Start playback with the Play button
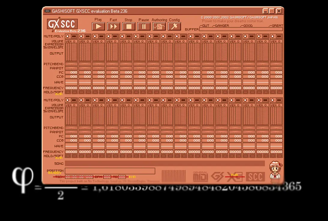The width and height of the screenshot is (328, 221). coord(98,26)
